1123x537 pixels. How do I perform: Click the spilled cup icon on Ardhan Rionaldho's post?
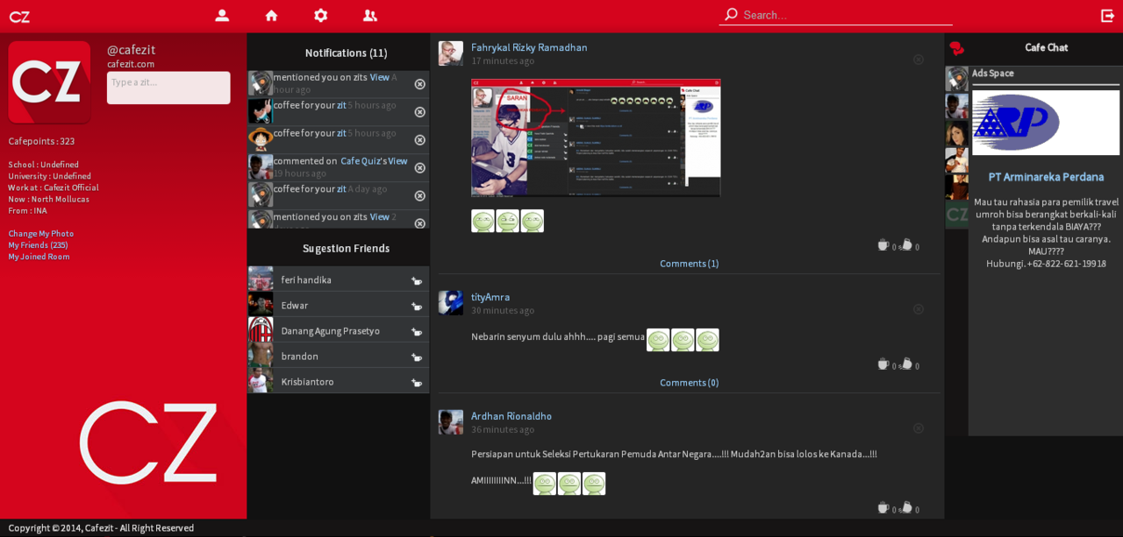[906, 507]
